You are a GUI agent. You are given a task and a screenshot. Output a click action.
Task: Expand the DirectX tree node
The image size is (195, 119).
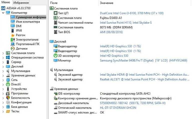click(3, 85)
